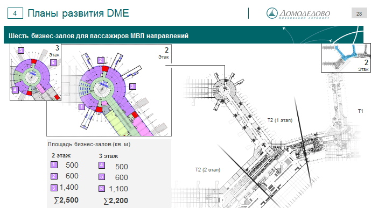Click the page number 28 badge

(359, 13)
